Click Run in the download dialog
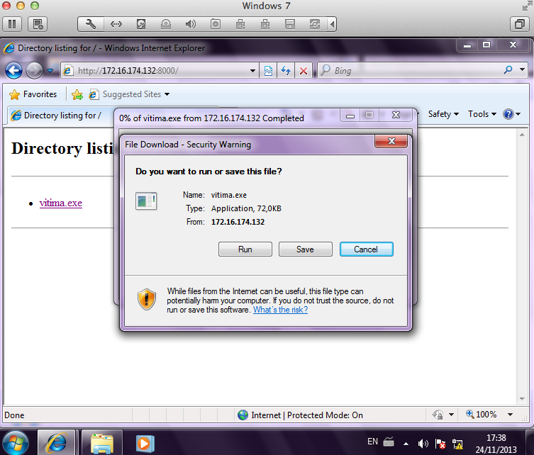Image resolution: width=534 pixels, height=455 pixels. (245, 249)
